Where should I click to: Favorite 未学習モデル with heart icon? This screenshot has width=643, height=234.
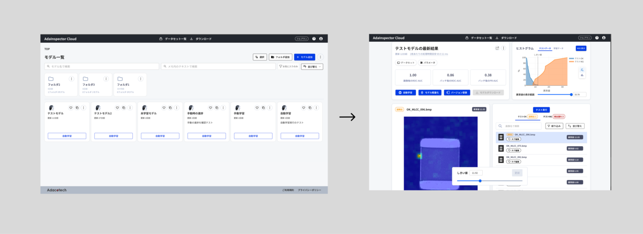164,108
